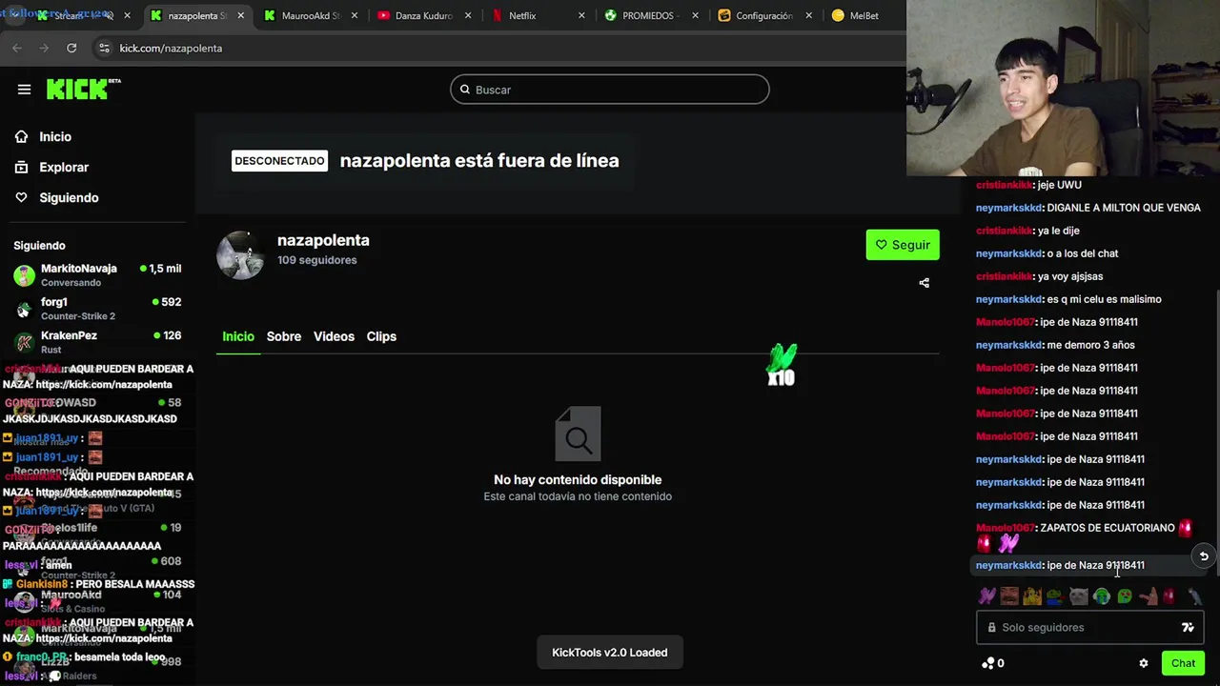Insert the Pepe frog emote
The height and width of the screenshot is (686, 1220).
[1055, 596]
